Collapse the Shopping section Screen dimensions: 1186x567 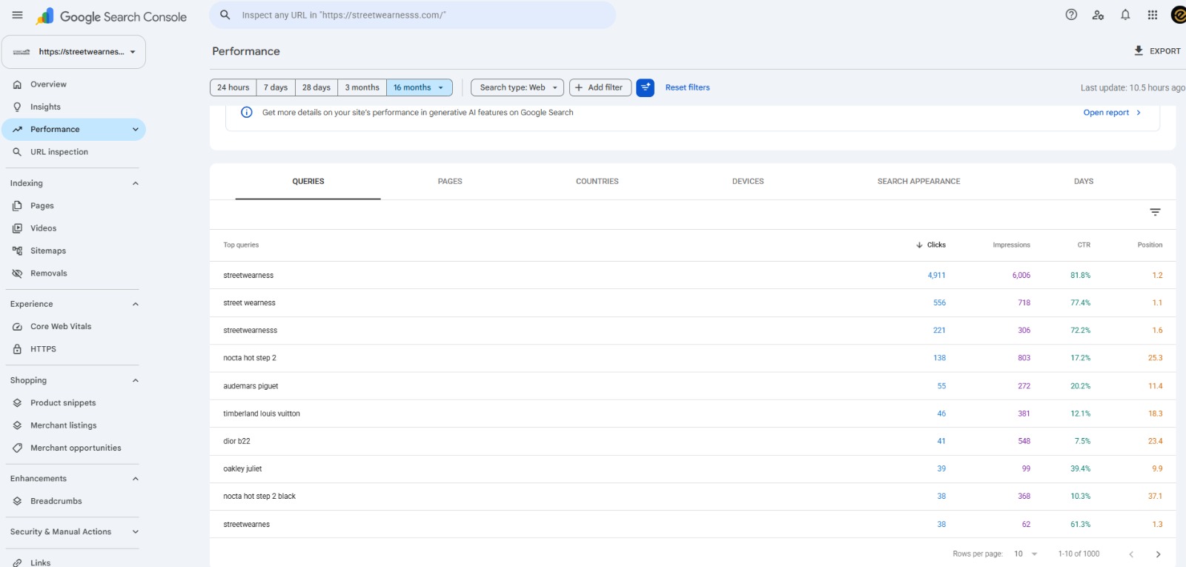point(135,380)
